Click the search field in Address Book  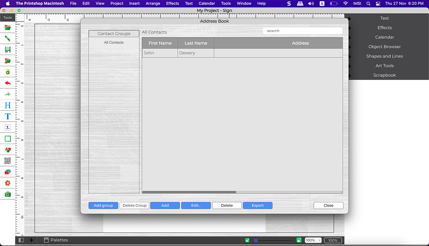(302, 31)
